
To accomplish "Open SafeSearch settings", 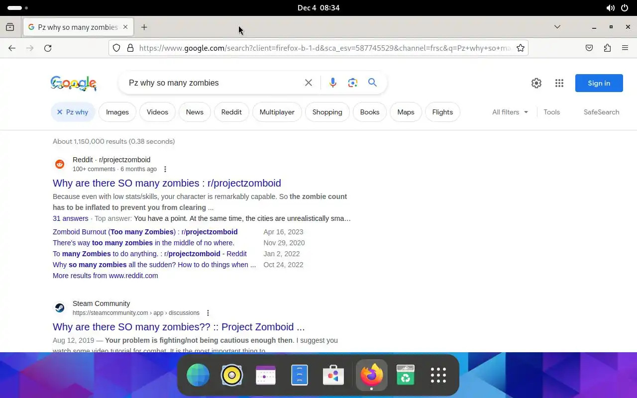I will tap(602, 112).
